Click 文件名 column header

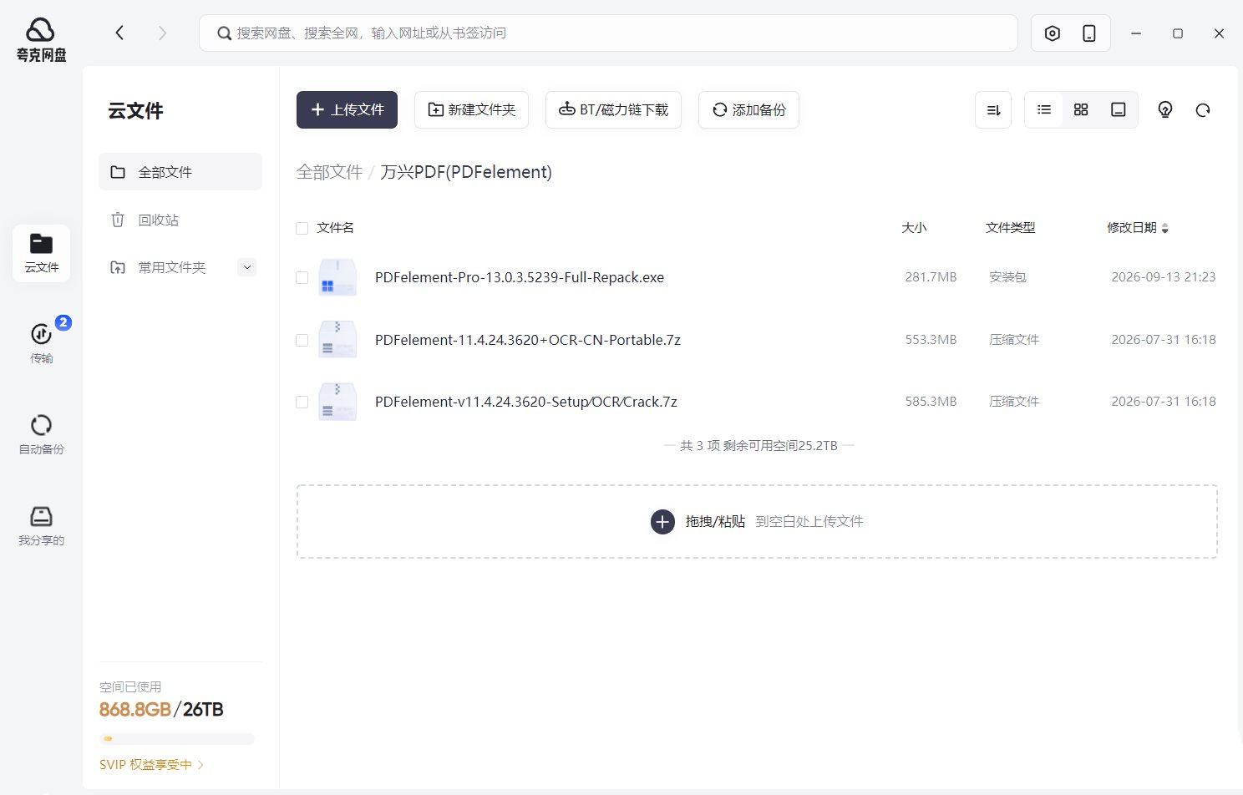(x=335, y=228)
